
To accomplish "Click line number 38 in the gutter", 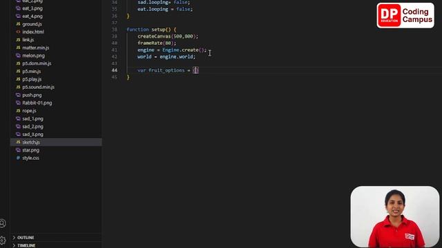I will click(115, 30).
